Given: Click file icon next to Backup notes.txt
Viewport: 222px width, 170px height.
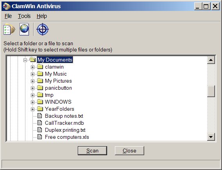Looking at the screenshot, I should [39, 116].
